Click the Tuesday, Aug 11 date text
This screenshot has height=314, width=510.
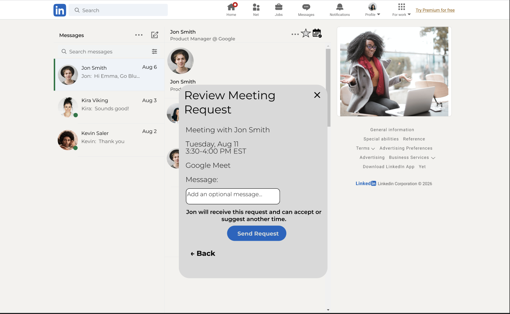pos(212,144)
